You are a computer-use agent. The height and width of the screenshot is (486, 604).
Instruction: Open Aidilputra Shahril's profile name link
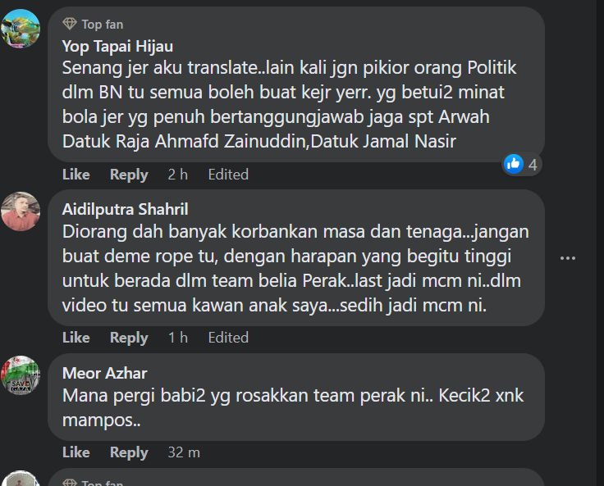click(x=125, y=210)
